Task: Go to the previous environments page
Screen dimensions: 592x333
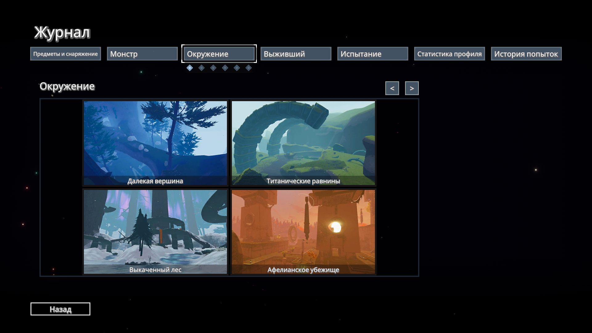Action: pyautogui.click(x=392, y=88)
